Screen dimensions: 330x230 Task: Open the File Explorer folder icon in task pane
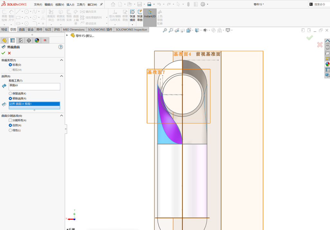pyautogui.click(x=327, y=53)
